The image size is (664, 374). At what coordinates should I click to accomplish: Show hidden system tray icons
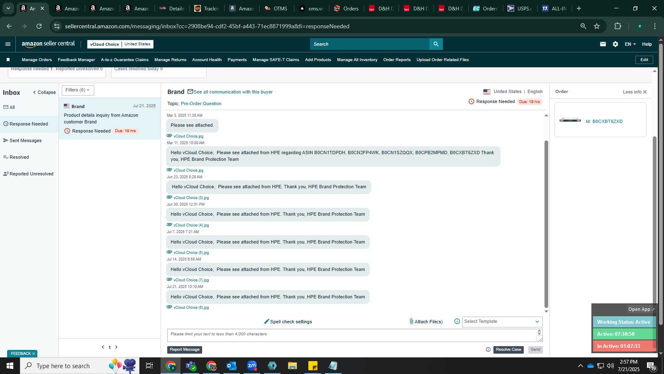[x=580, y=366]
